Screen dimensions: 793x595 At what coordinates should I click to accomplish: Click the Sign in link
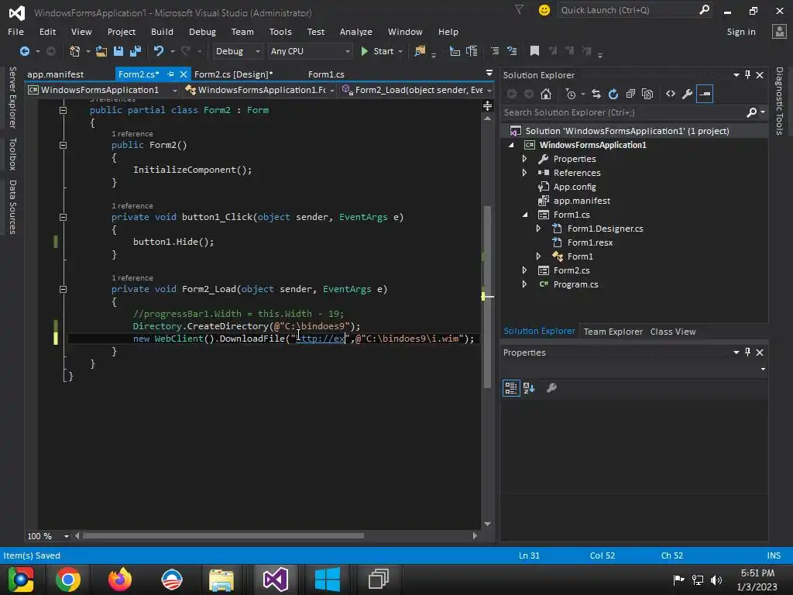pos(741,31)
